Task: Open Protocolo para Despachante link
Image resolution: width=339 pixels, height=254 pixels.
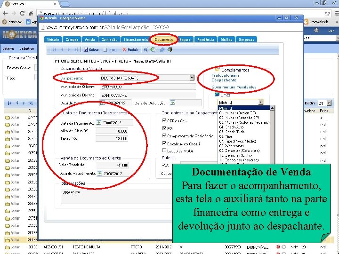Action: tap(225, 78)
